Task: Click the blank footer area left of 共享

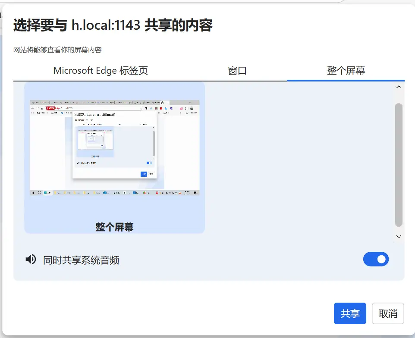Action: 173,313
